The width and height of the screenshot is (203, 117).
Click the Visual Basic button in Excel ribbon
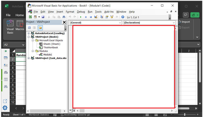[10, 27]
